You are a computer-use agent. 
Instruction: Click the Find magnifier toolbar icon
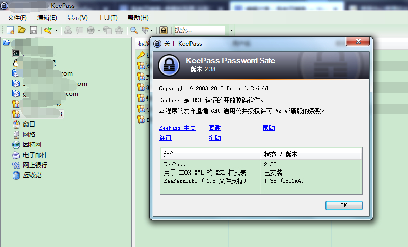click(x=134, y=30)
